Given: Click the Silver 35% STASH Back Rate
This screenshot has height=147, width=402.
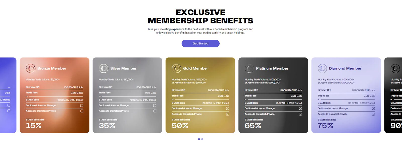Looking at the screenshot, I should click(107, 125).
